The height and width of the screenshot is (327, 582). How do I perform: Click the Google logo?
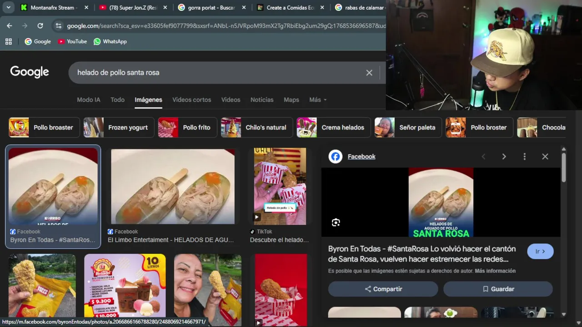(x=30, y=72)
